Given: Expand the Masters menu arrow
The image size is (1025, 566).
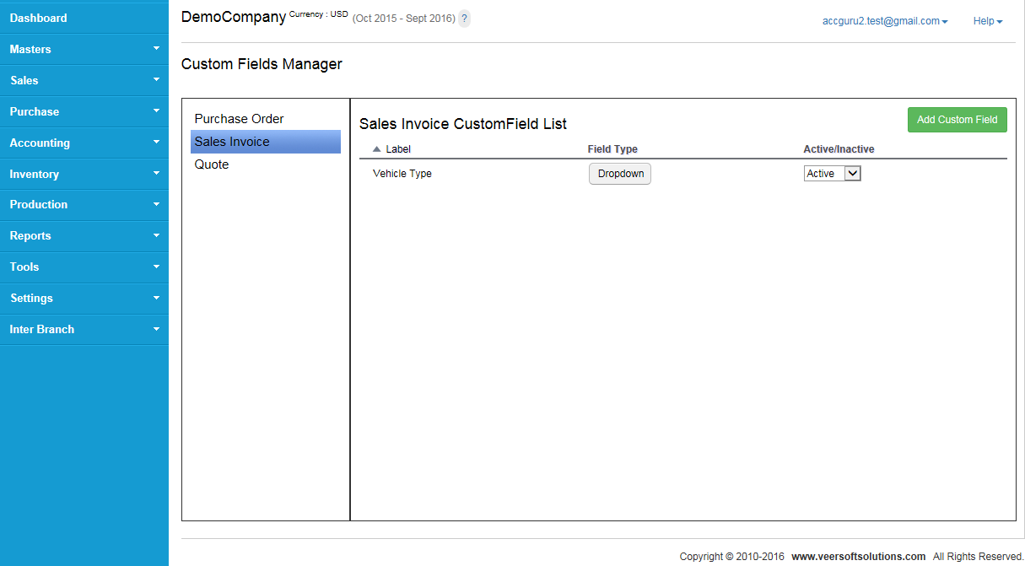Looking at the screenshot, I should click(156, 49).
